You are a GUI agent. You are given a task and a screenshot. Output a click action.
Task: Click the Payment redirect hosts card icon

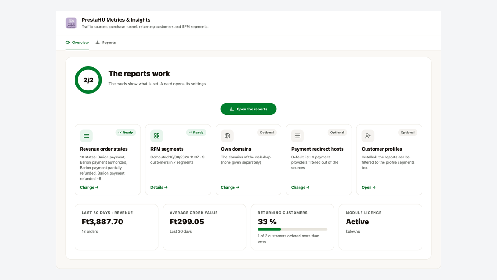tap(297, 136)
